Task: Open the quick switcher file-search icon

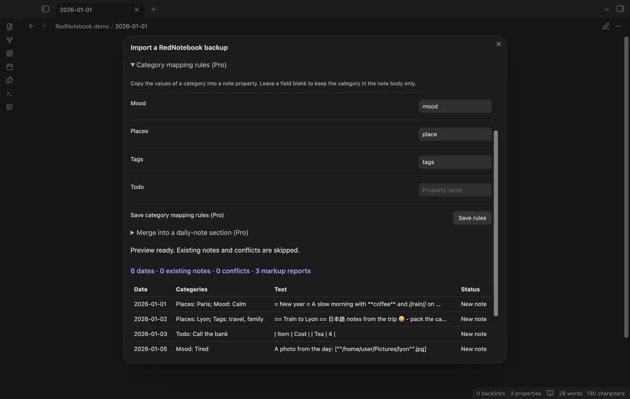Action: [x=9, y=26]
